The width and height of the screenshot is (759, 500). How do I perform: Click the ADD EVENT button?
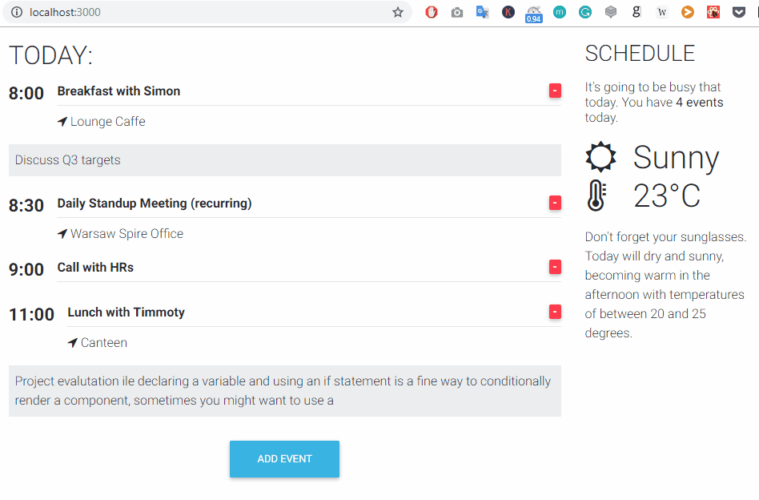(284, 459)
